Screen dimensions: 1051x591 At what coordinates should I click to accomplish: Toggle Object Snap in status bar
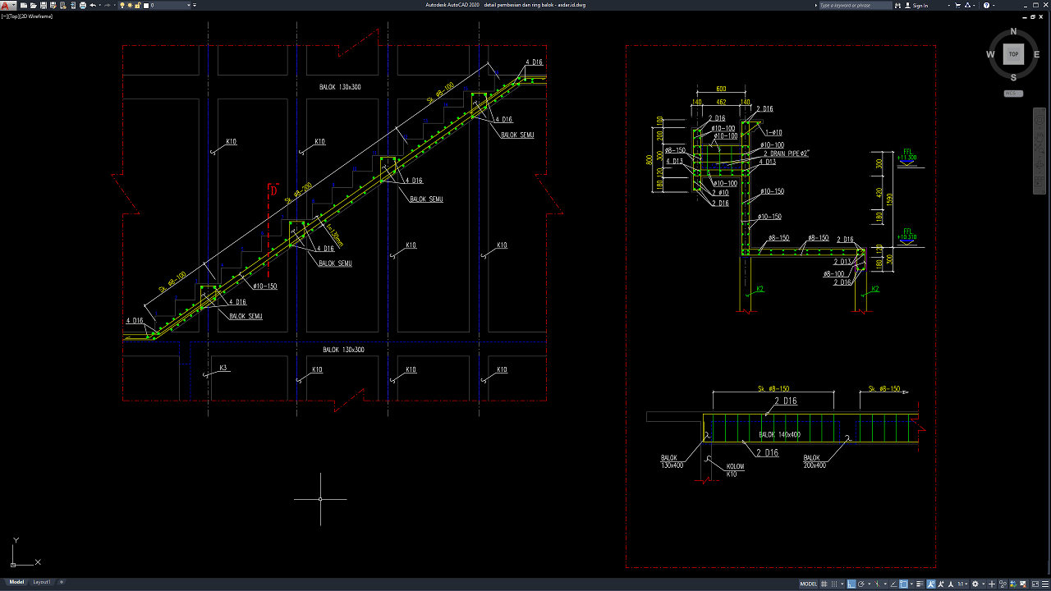(x=903, y=584)
